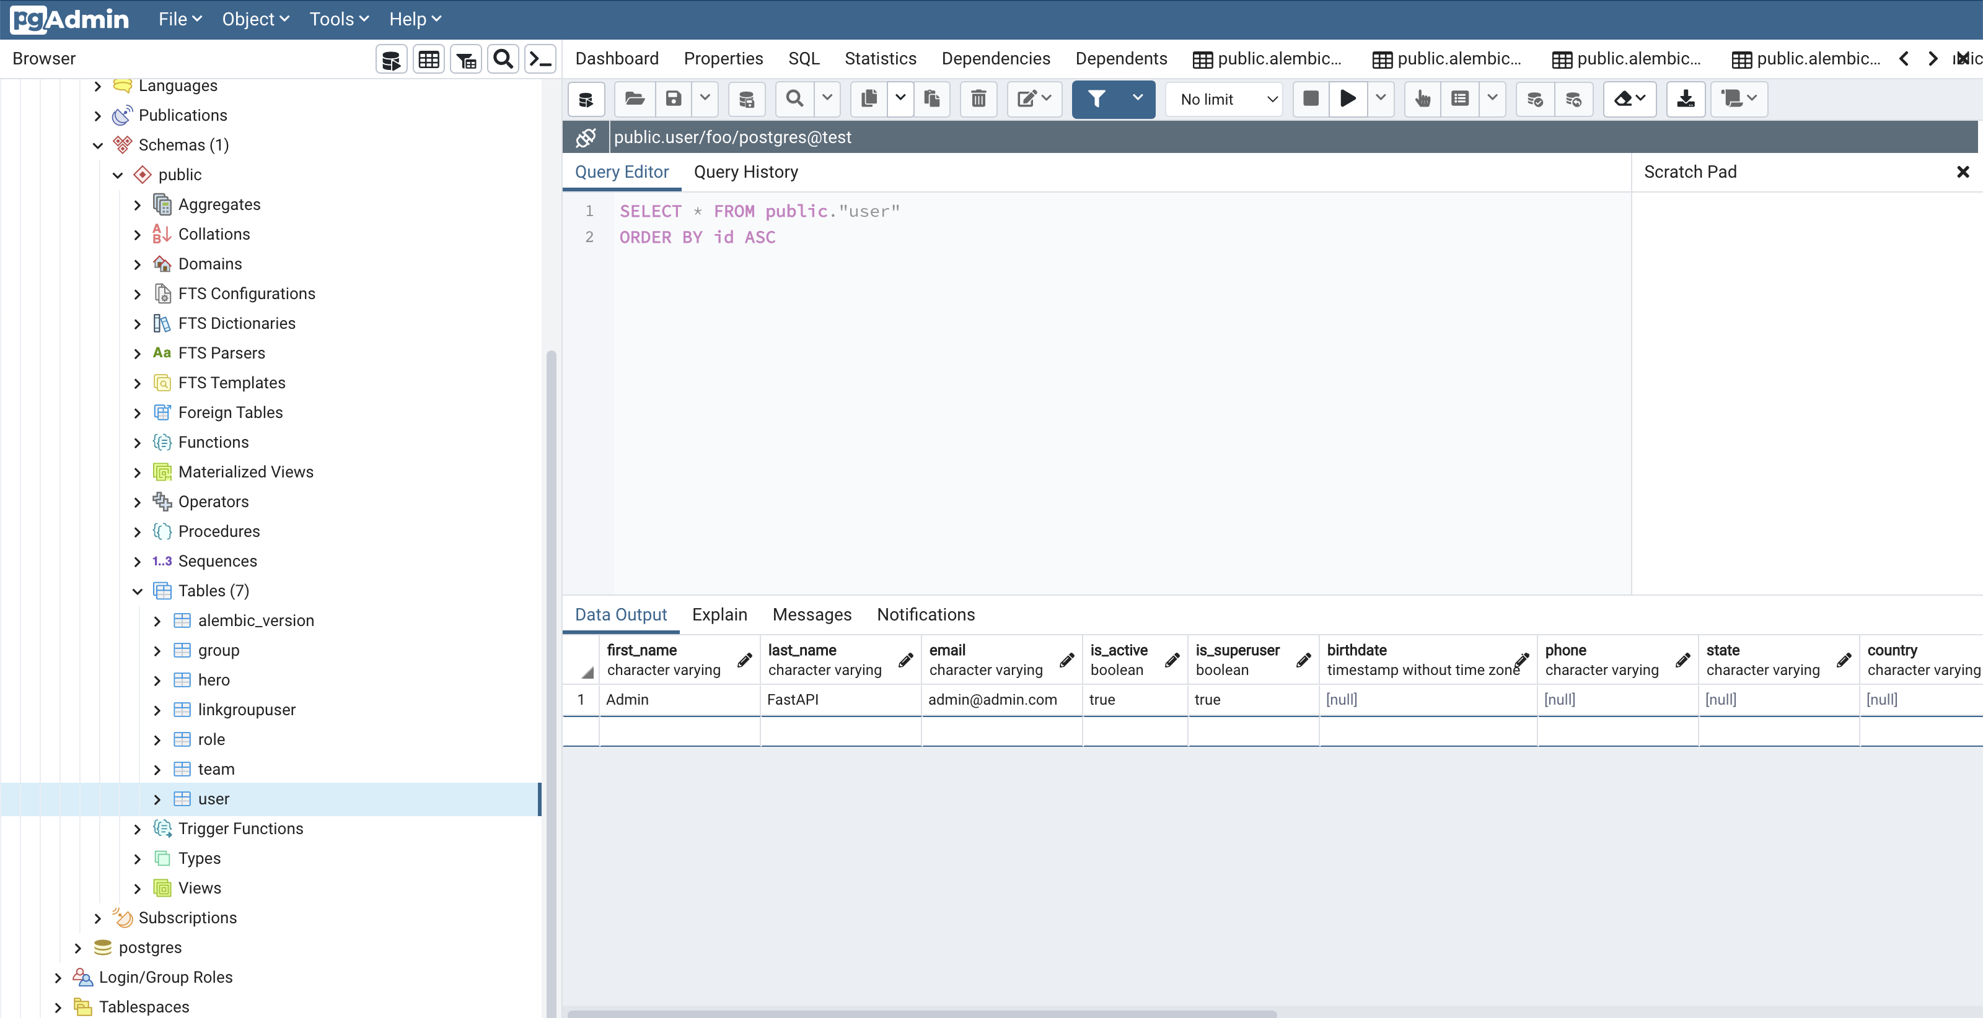This screenshot has height=1018, width=1983.
Task: Click the admin@admin.com email cell
Action: click(992, 700)
